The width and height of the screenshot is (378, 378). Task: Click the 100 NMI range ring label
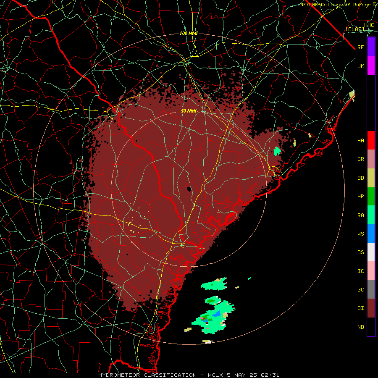189,33
